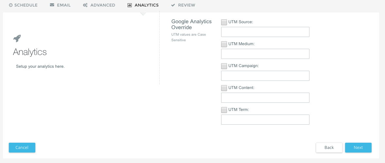Enable the UTM Source checkbox
This screenshot has height=163, width=385.
point(224,22)
